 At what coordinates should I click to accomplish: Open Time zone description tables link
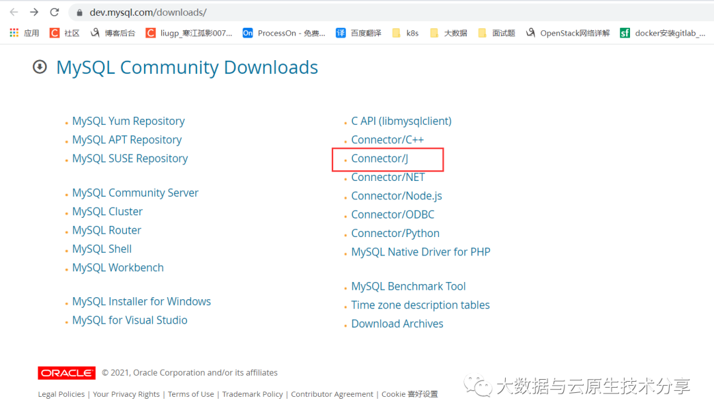pyautogui.click(x=420, y=304)
